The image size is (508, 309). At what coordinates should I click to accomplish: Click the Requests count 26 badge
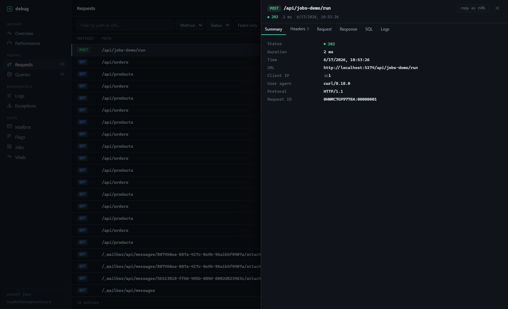(x=62, y=64)
